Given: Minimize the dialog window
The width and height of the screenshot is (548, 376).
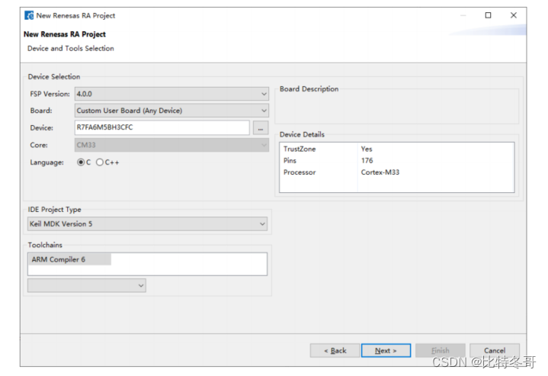Looking at the screenshot, I should [x=463, y=15].
